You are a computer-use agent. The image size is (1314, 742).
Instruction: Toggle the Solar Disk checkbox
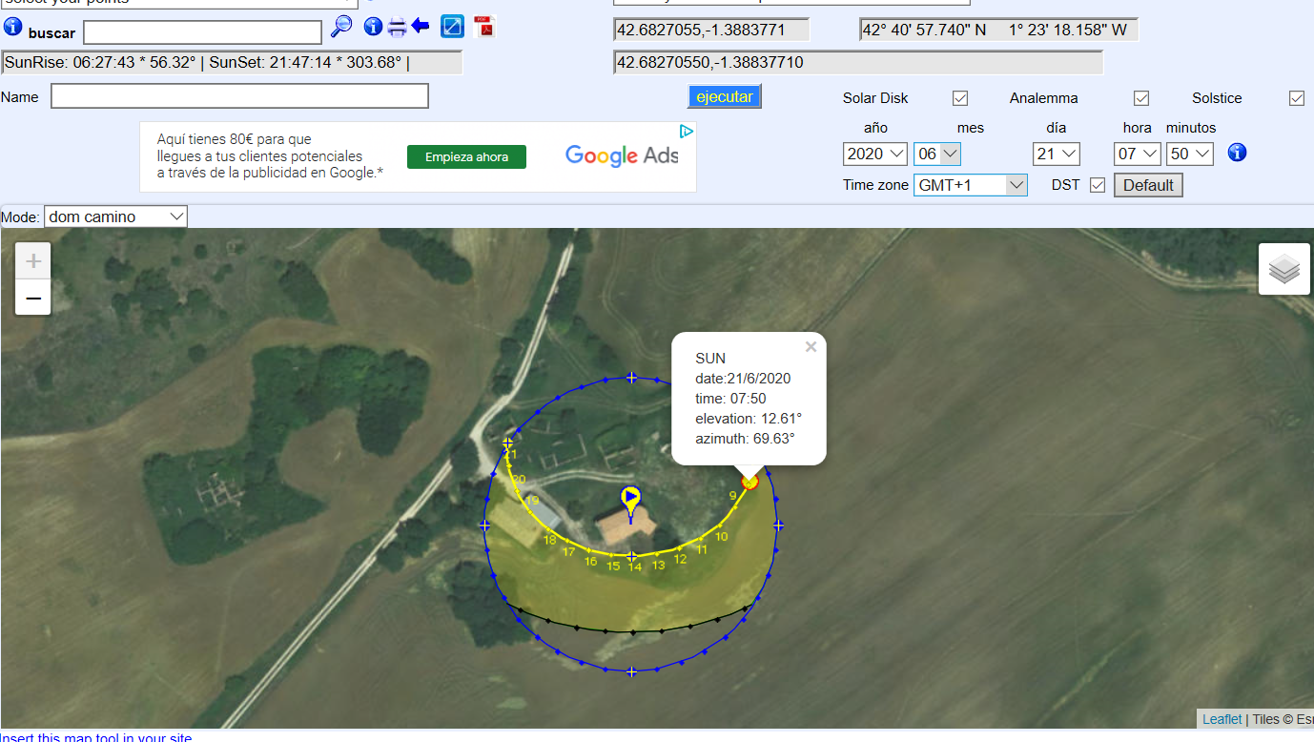pyautogui.click(x=960, y=98)
